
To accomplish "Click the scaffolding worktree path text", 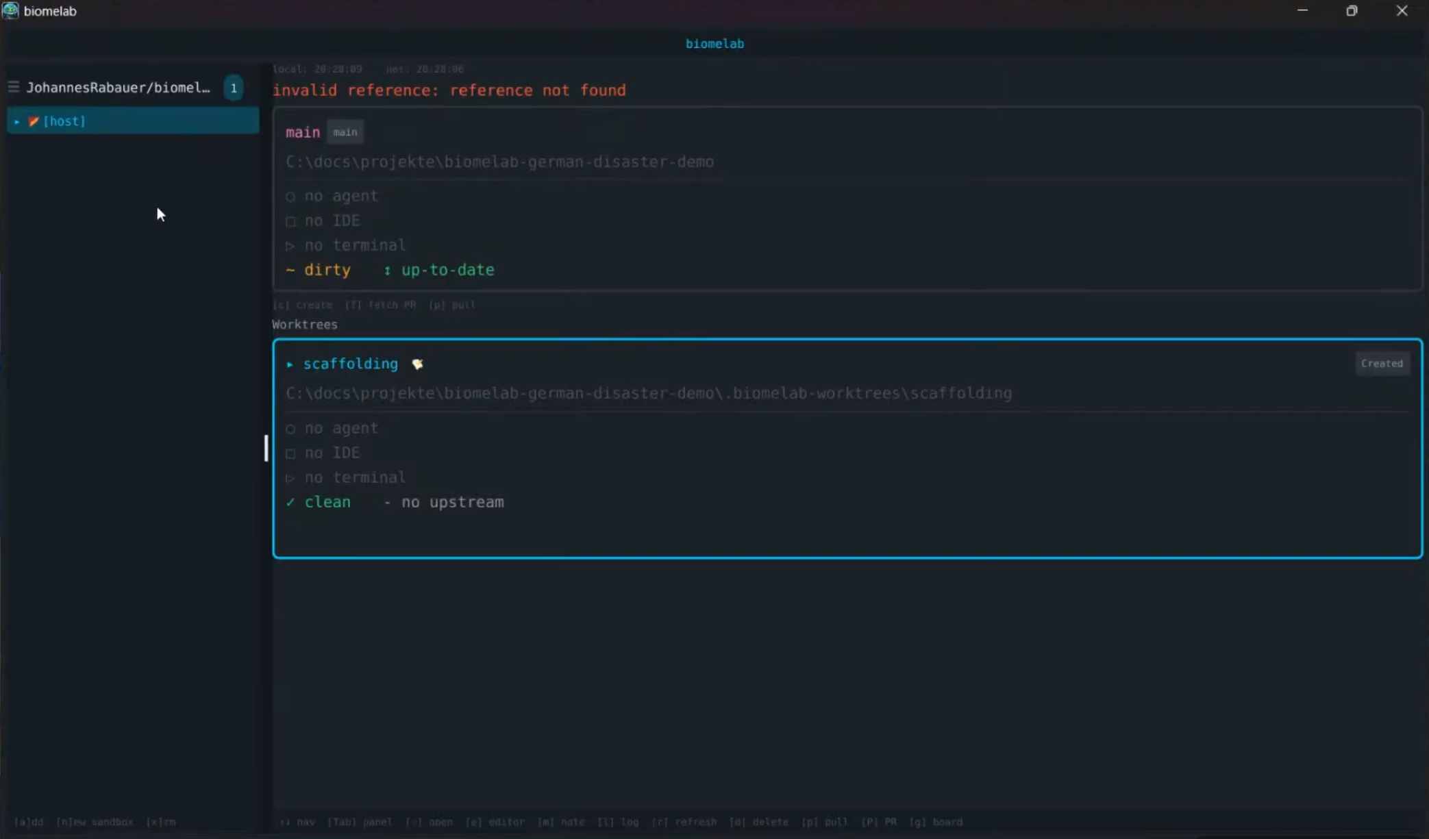I will pyautogui.click(x=649, y=393).
